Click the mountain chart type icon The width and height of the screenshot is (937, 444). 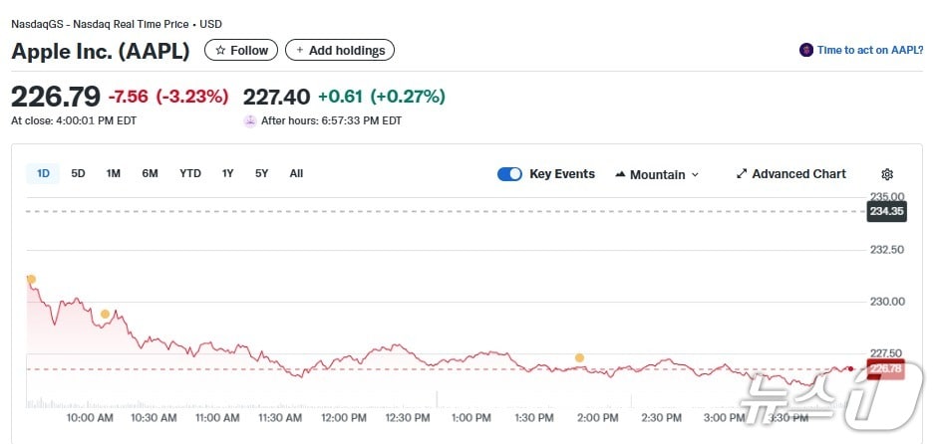click(x=620, y=174)
